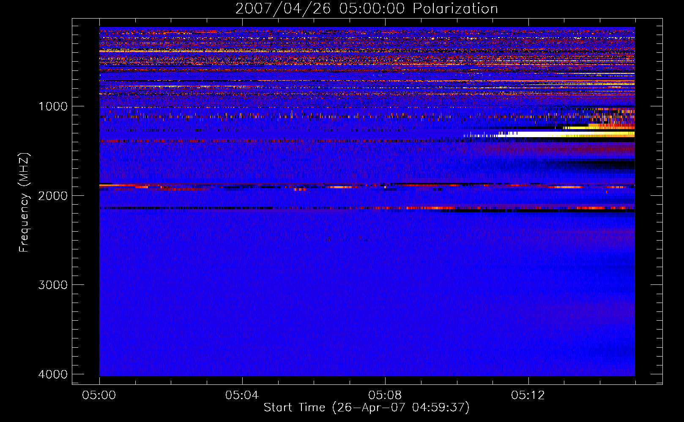
Task: Click the 4000 frequency tick label
Action: (53, 374)
